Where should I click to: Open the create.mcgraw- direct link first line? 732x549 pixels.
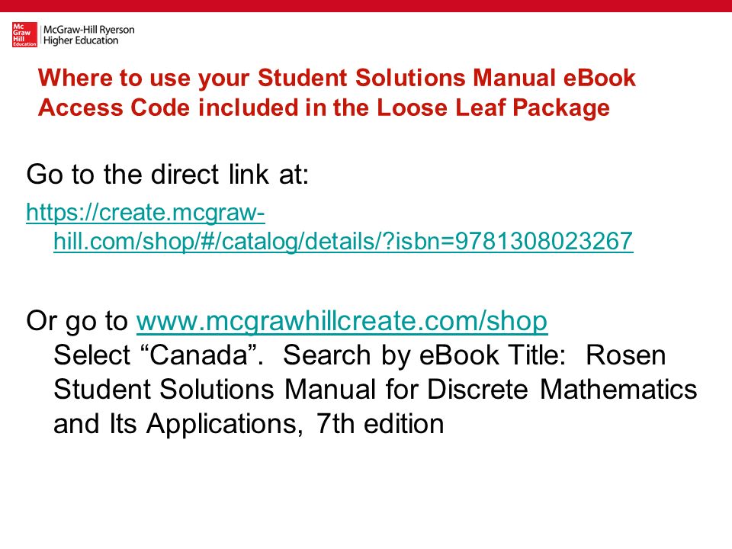[x=146, y=213]
